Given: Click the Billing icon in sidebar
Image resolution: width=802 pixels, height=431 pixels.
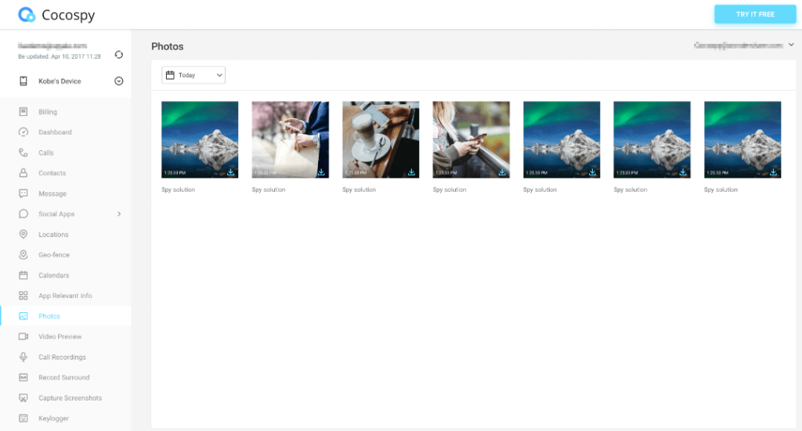Looking at the screenshot, I should 23,112.
